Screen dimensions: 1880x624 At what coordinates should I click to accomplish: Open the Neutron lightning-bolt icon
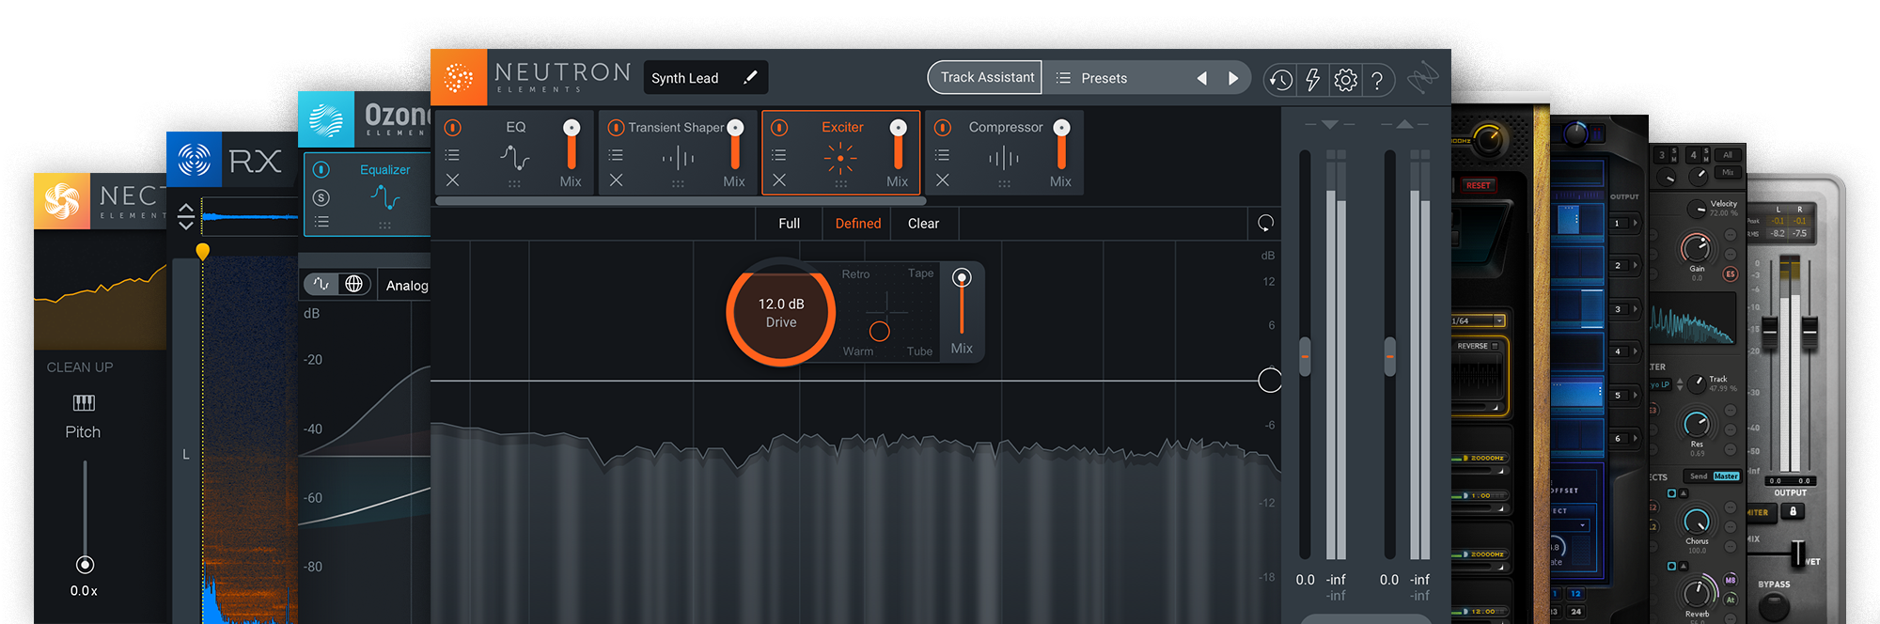(1312, 80)
